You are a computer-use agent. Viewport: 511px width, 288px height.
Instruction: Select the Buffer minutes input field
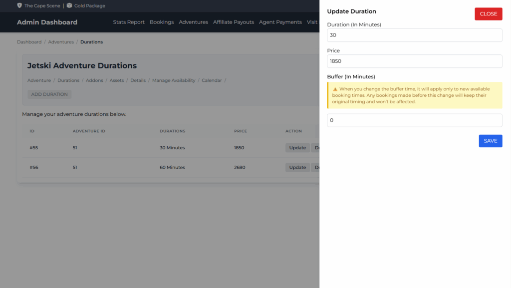(x=415, y=120)
